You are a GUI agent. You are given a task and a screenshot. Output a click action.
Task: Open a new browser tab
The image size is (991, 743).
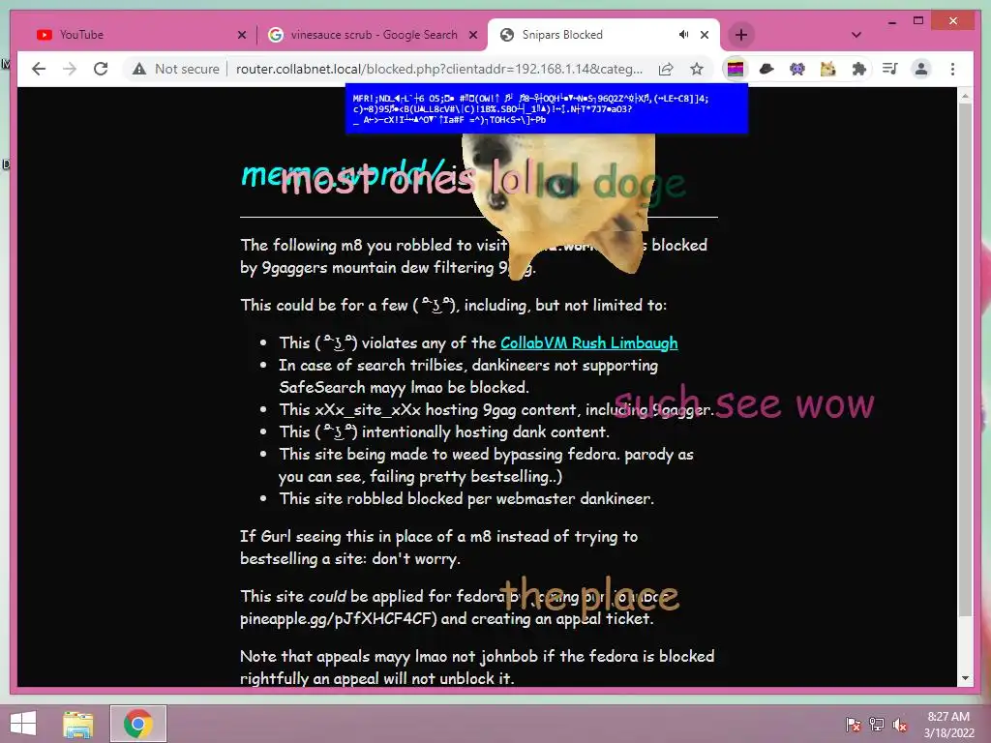(741, 35)
